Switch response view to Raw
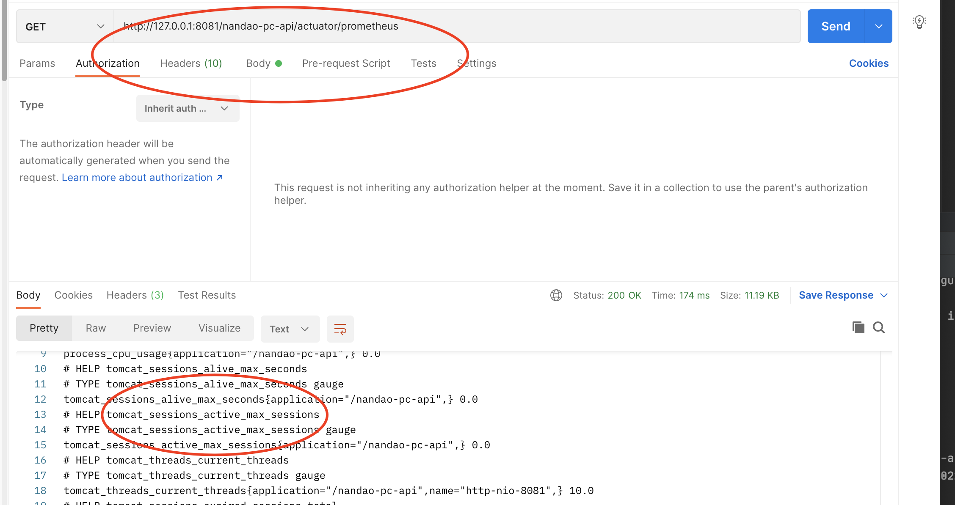The width and height of the screenshot is (955, 505). click(x=95, y=328)
